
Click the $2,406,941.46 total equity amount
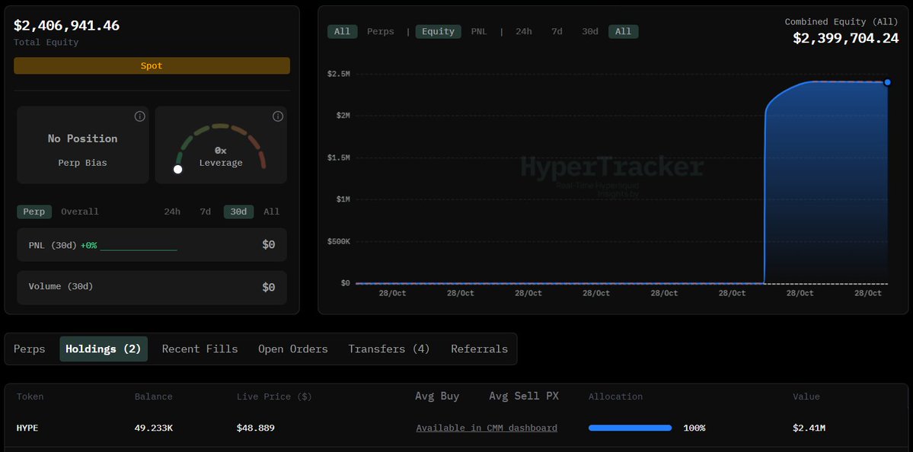coord(67,26)
